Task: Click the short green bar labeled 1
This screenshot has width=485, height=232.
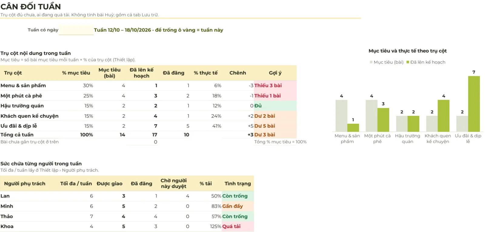Action: (x=353, y=128)
